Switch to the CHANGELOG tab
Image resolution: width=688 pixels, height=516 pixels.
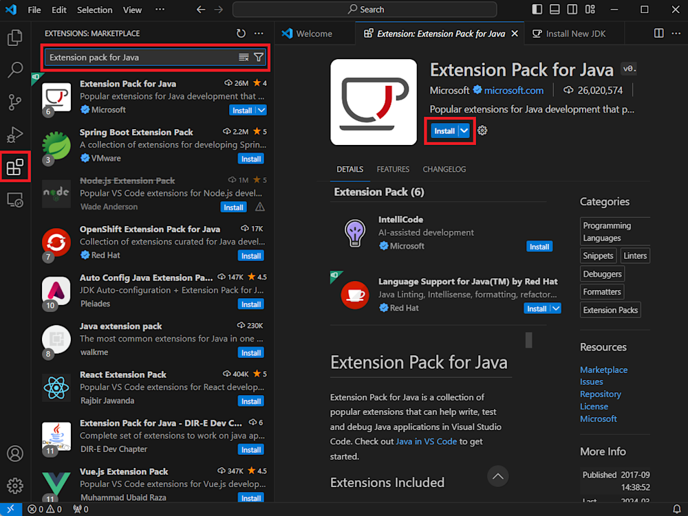click(x=444, y=169)
